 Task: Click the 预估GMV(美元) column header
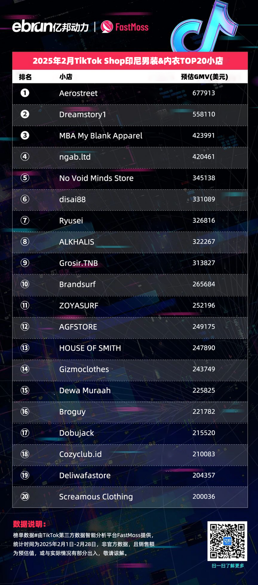(205, 77)
